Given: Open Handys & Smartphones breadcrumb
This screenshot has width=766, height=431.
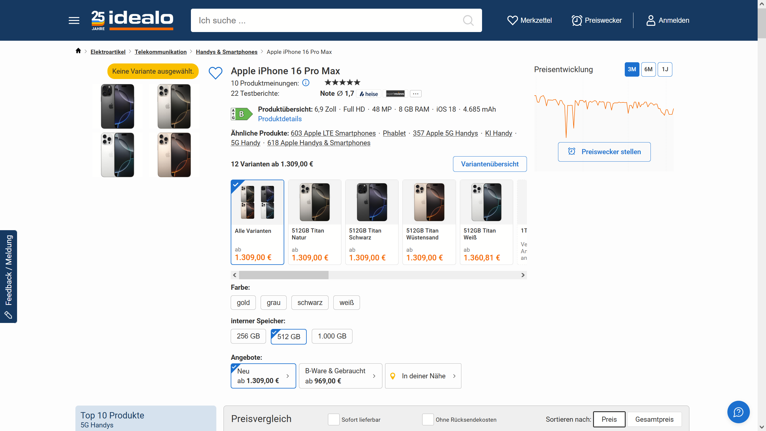Looking at the screenshot, I should (x=227, y=52).
